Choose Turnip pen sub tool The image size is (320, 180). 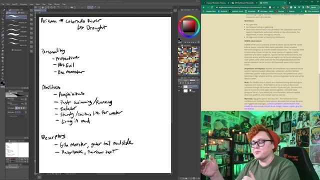click(x=16, y=25)
